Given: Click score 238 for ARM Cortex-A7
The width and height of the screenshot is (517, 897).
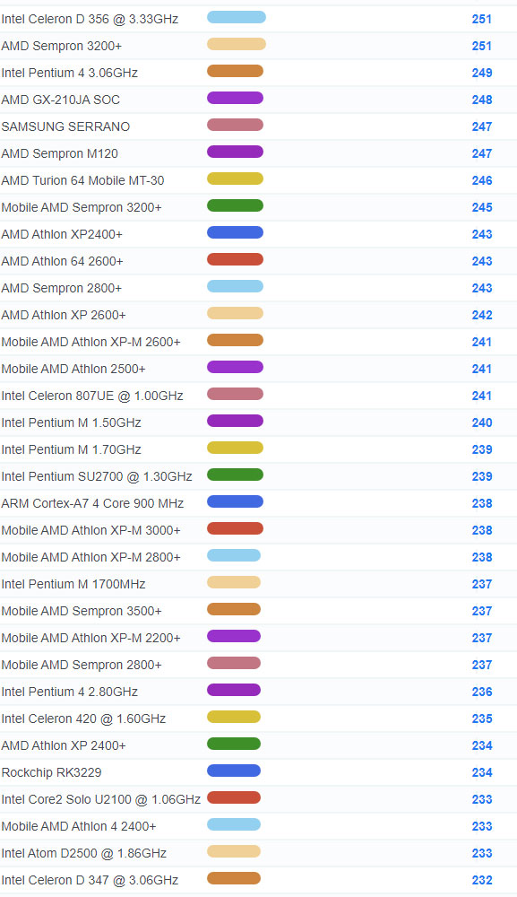Looking at the screenshot, I should pyautogui.click(x=481, y=503).
